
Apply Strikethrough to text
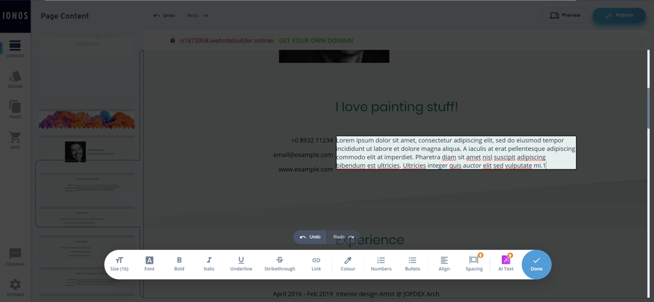[x=280, y=264]
